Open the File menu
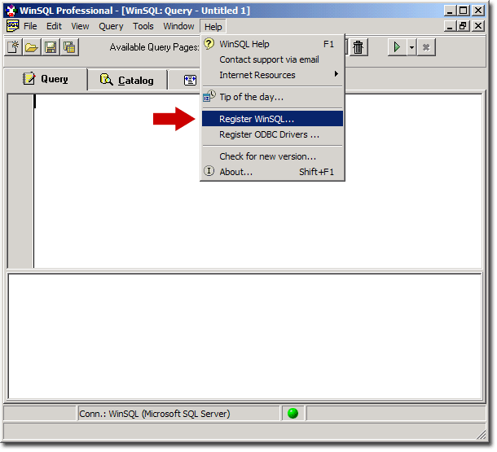 [30, 26]
